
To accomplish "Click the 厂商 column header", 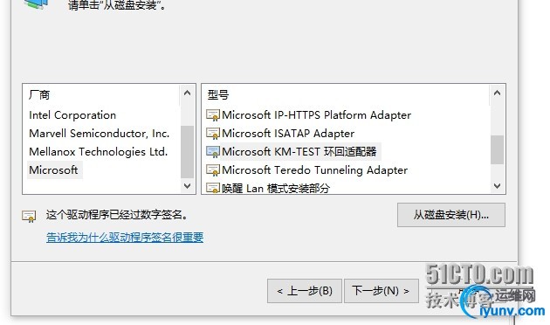I will [x=39, y=94].
